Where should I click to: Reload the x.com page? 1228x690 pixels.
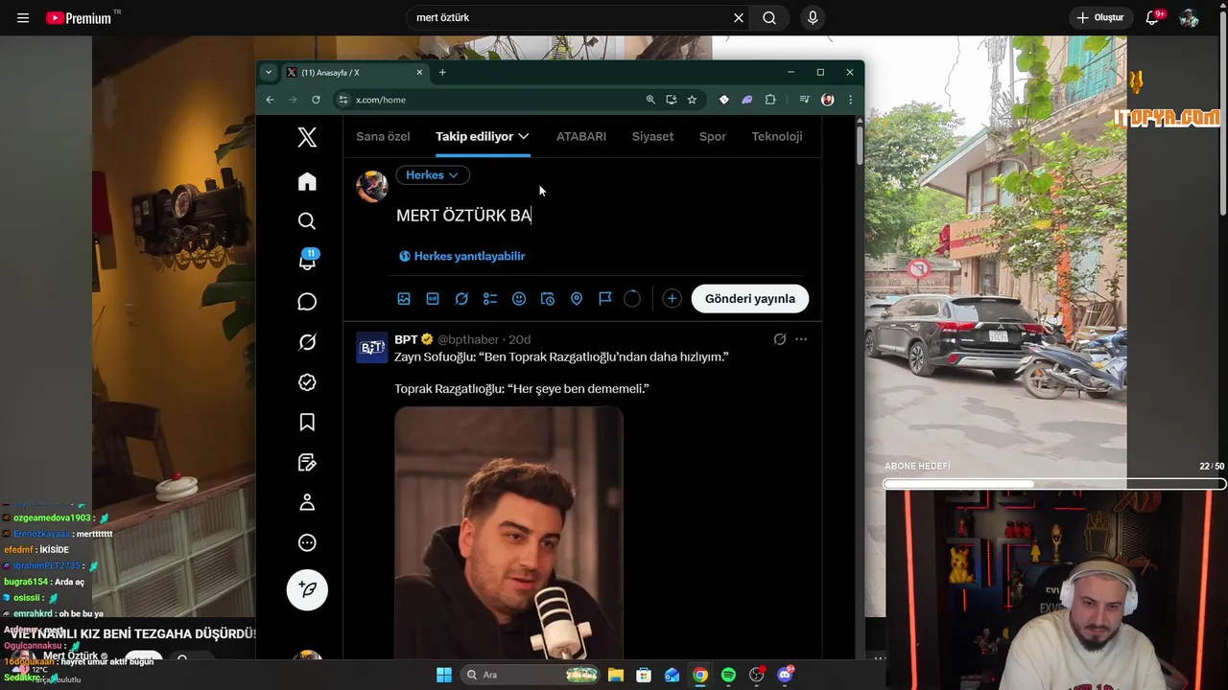[316, 100]
